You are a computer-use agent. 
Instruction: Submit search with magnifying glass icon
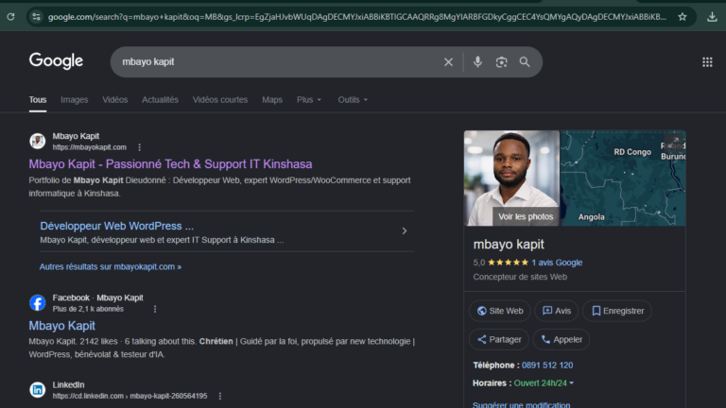524,61
